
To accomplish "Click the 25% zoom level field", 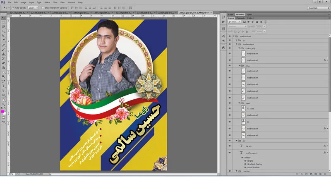I will [11, 174].
